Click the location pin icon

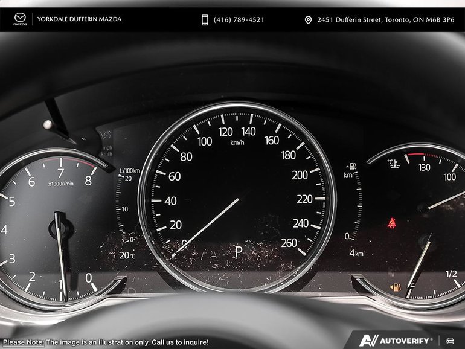pyautogui.click(x=308, y=20)
